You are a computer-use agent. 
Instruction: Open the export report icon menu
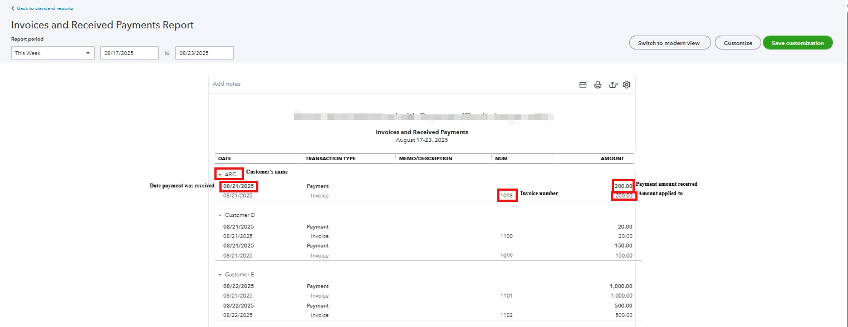(612, 85)
